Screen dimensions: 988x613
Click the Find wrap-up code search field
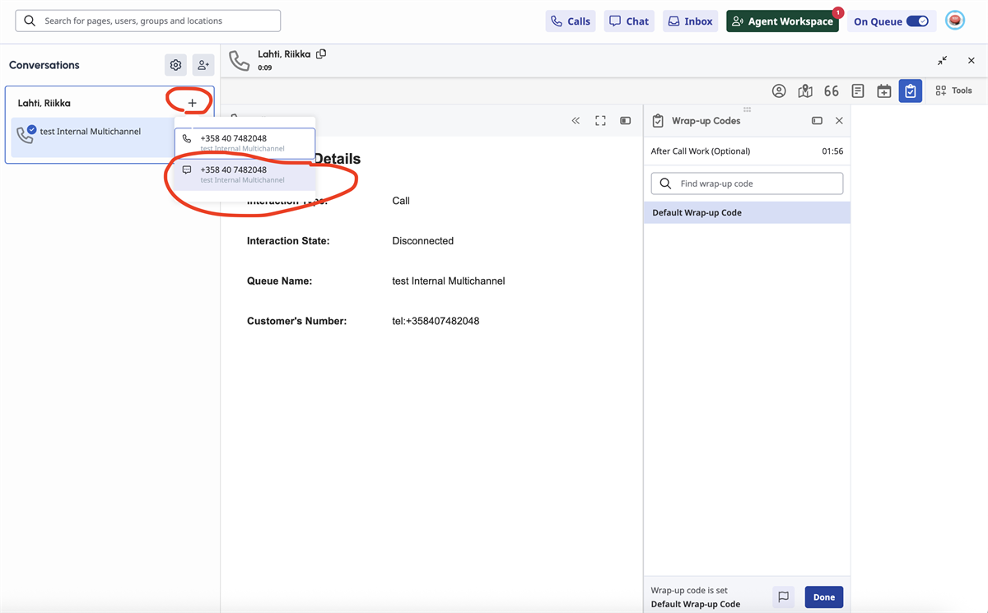pyautogui.click(x=747, y=183)
